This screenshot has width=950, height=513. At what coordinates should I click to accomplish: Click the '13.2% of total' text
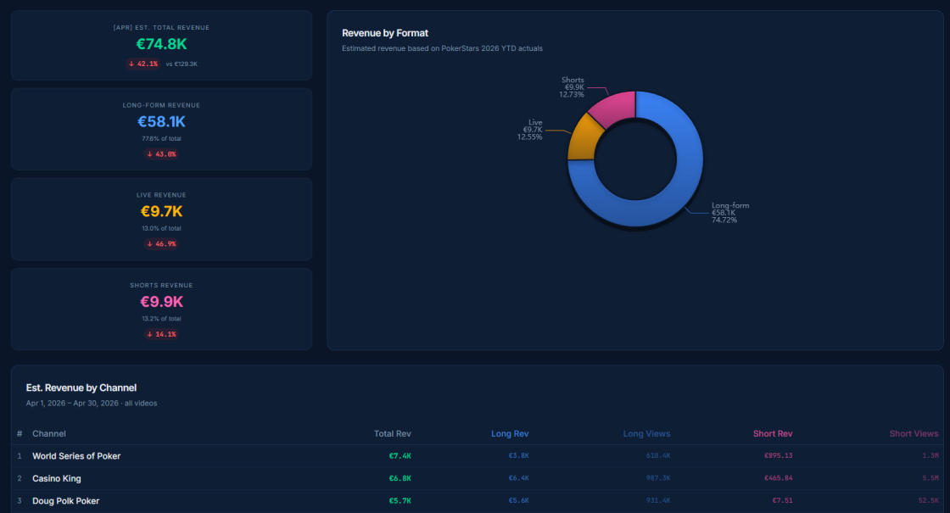pyautogui.click(x=161, y=319)
